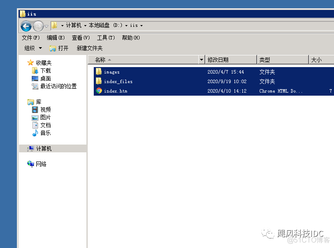334x248 pixels.
Task: Expand dropdown arrow before 计算机 in path
Action: click(62, 26)
